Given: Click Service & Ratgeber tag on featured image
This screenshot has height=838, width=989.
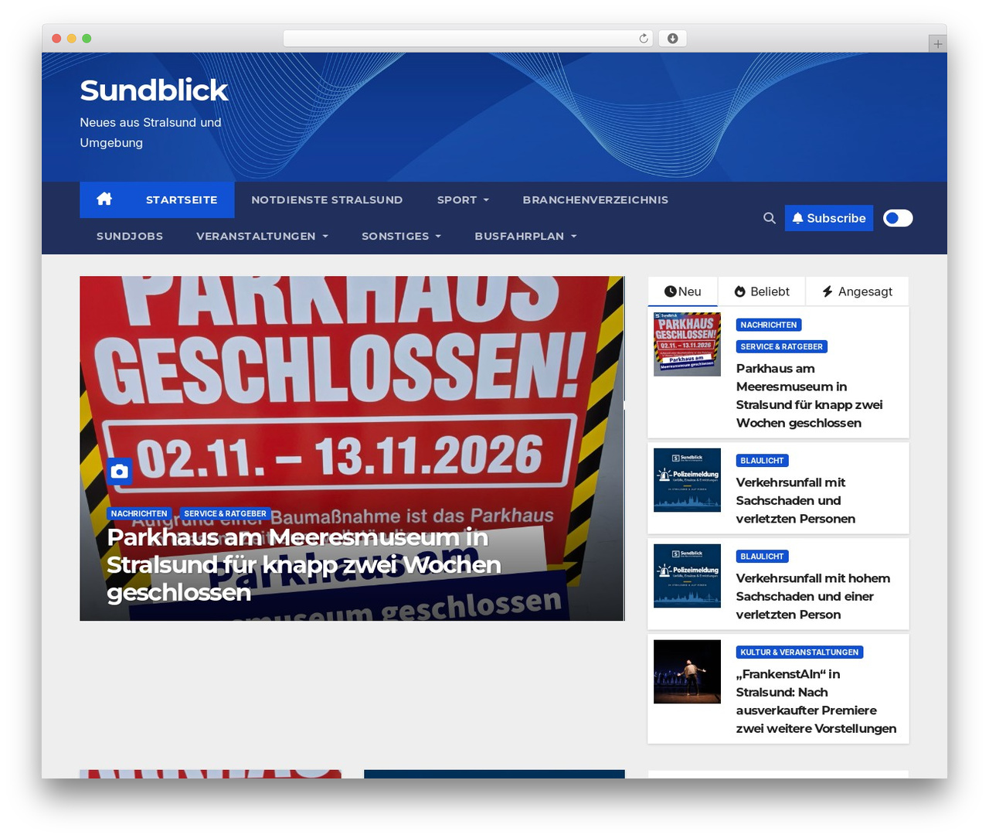Looking at the screenshot, I should [225, 513].
